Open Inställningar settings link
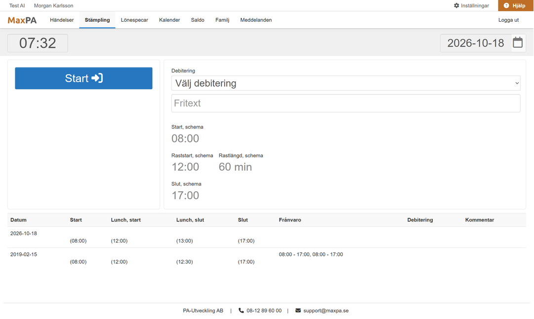534x319 pixels. (472, 5)
